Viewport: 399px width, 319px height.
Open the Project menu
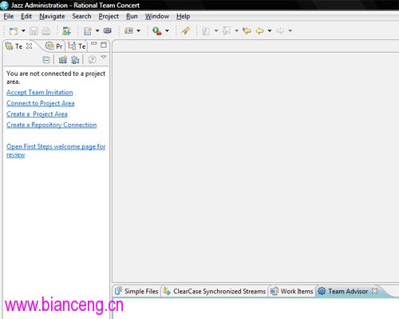point(109,16)
